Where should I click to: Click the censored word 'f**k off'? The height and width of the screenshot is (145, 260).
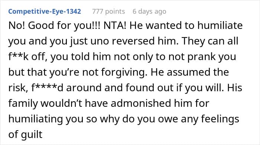pos(28,56)
